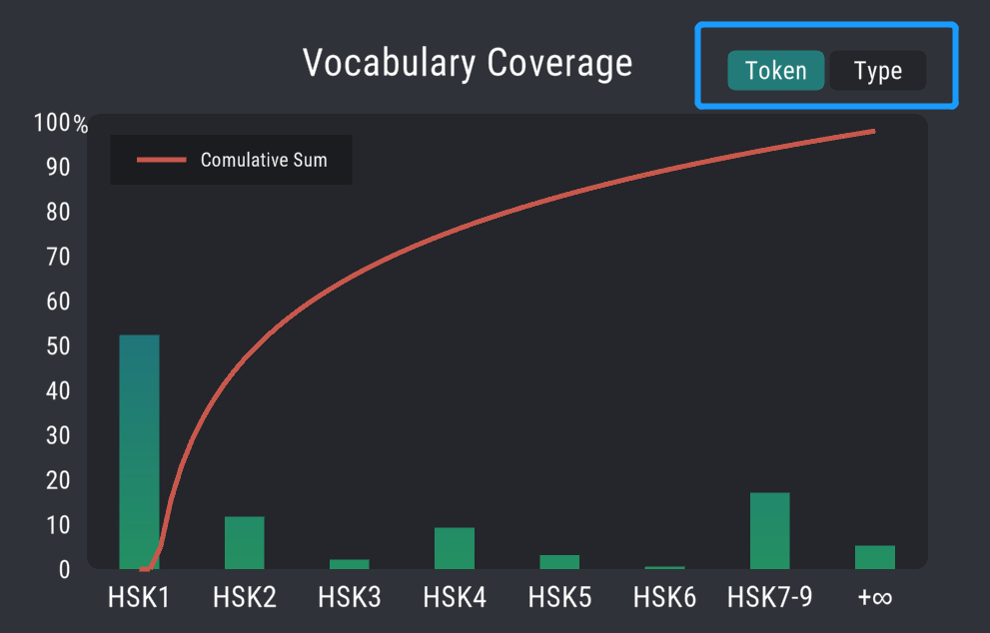
Task: Click the legend box containing Comulative Sum
Action: point(231,159)
